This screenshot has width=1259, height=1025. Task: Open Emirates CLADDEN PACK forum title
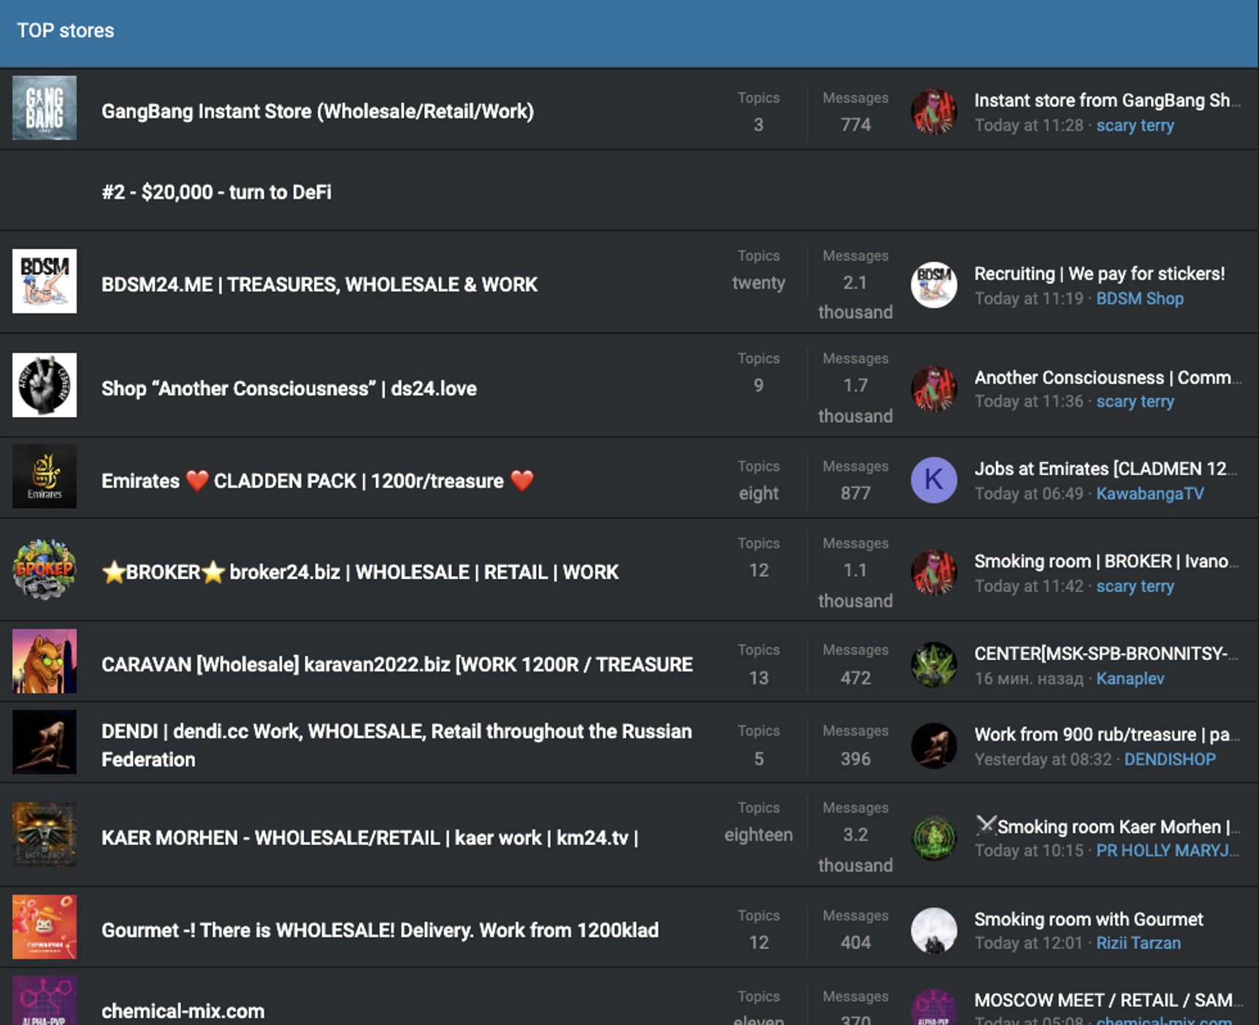(318, 480)
